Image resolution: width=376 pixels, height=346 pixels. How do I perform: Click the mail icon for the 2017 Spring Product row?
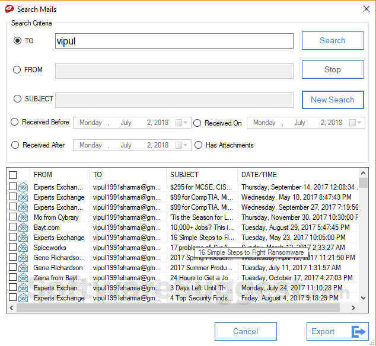click(x=23, y=258)
